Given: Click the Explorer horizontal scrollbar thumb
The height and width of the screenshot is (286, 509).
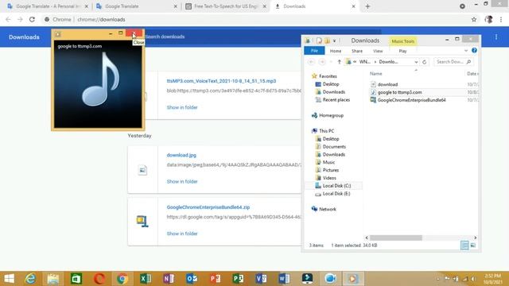Looking at the screenshot, I should (396, 238).
